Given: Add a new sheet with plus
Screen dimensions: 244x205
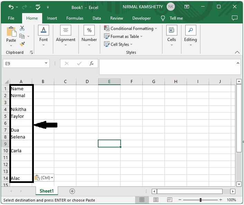Looking at the screenshot, I should (x=72, y=191).
